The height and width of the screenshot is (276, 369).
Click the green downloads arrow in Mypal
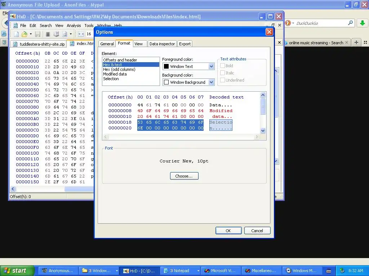(363, 23)
